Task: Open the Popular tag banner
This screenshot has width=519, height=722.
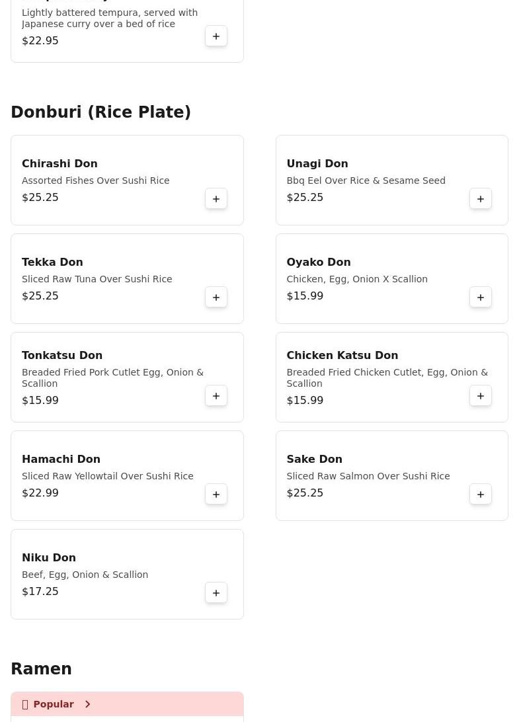Action: point(54,704)
